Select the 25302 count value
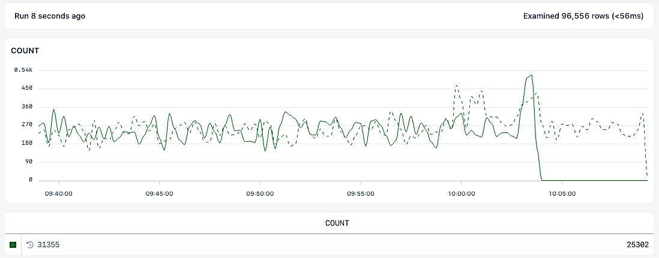This screenshot has width=659, height=258. pyautogui.click(x=638, y=245)
